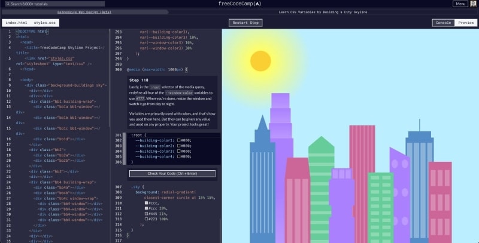The image size is (479, 243).
Task: Click the styles.css href link in HTML code
Action: click(x=62, y=59)
